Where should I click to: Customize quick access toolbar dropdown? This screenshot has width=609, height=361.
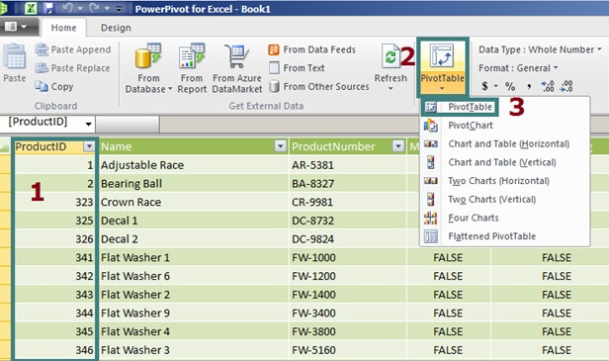[120, 9]
